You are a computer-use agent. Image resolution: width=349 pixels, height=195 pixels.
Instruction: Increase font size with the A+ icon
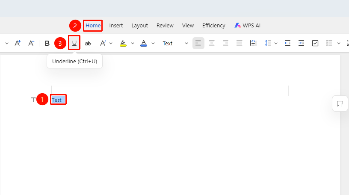(18, 43)
